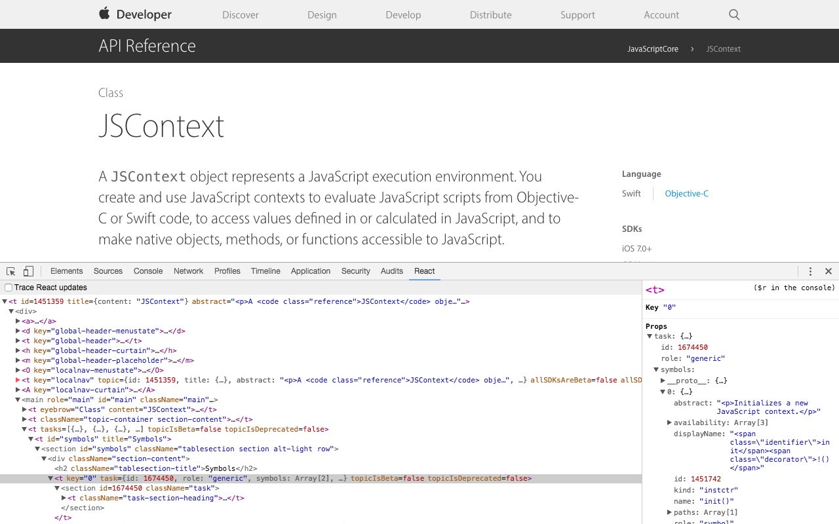
Task: Expand the global-header-curtain node
Action: 18,351
